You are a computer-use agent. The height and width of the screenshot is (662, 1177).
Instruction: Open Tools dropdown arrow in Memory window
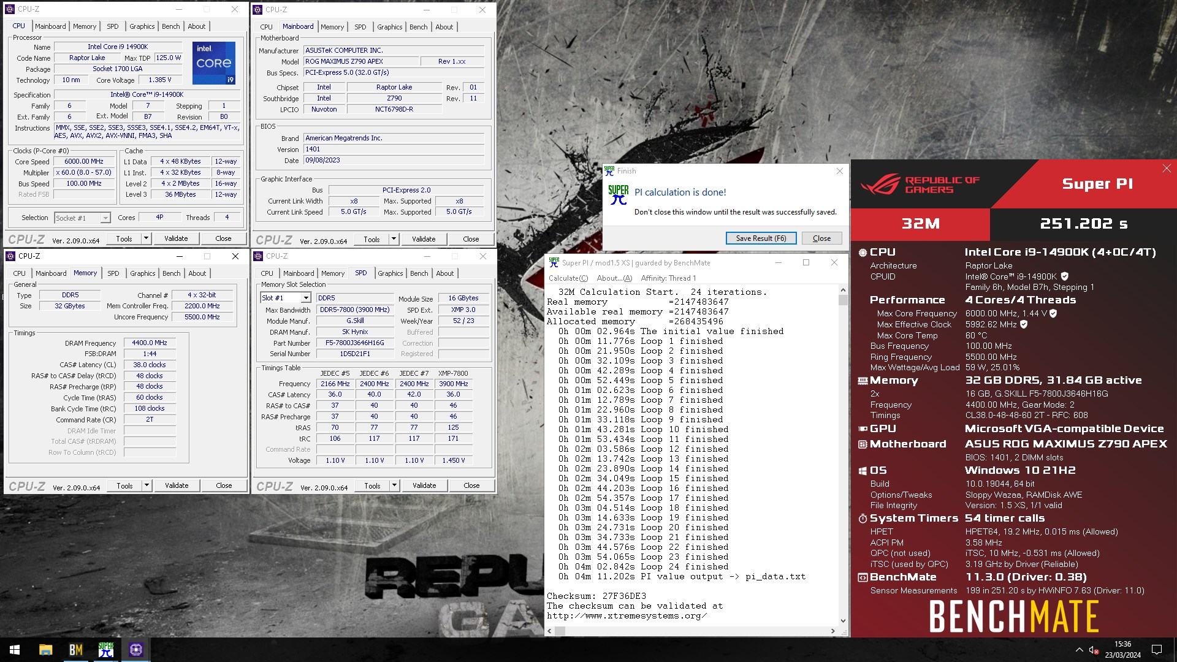tap(147, 485)
